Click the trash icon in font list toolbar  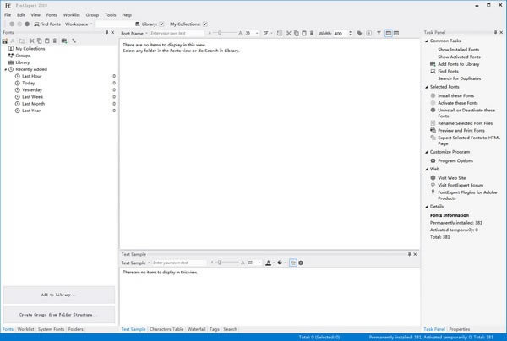click(x=312, y=33)
